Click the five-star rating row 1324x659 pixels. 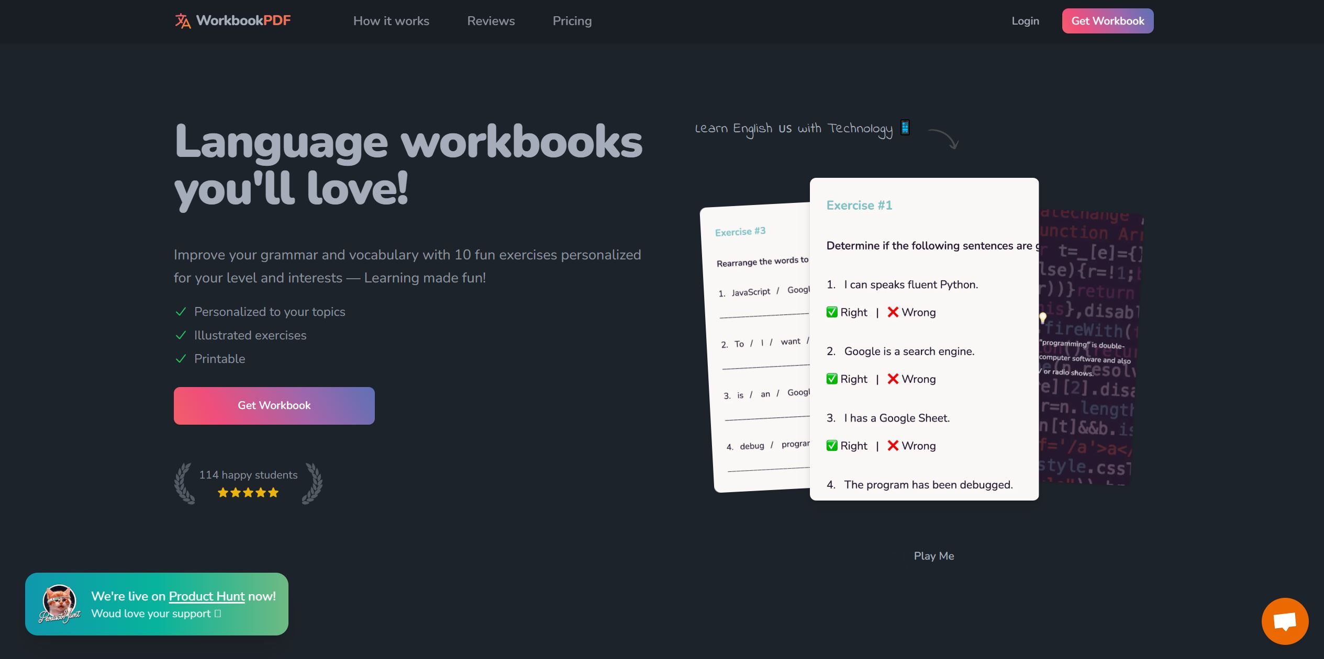click(x=248, y=492)
